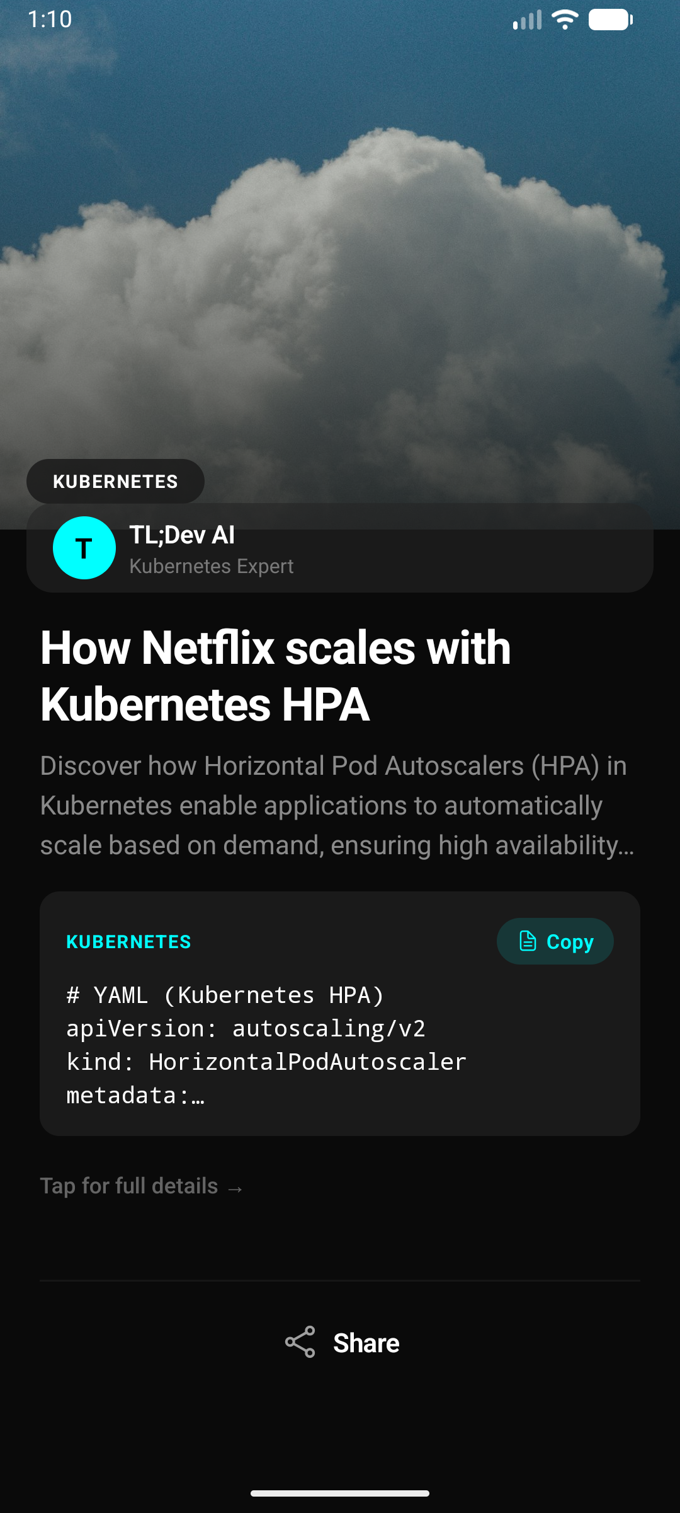Open Tap for full details link
This screenshot has width=680, height=1513.
(142, 1186)
